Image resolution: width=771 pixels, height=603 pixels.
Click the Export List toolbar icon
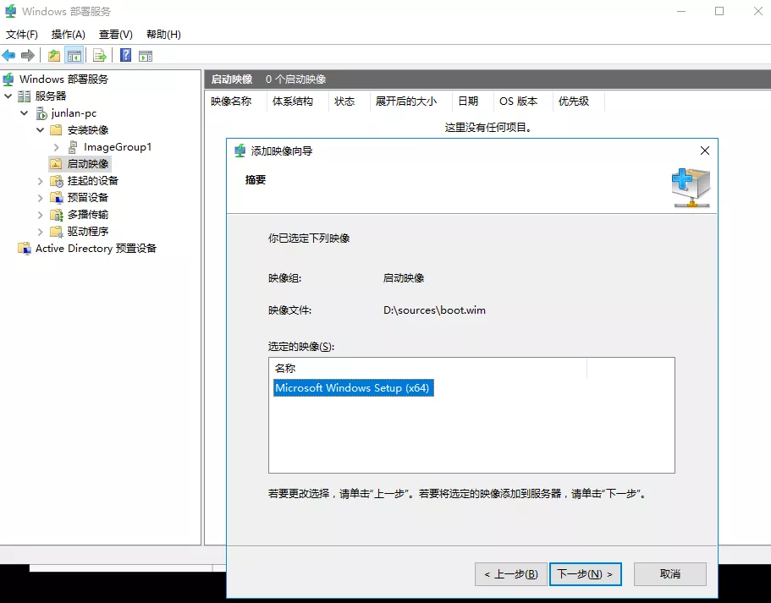click(x=100, y=56)
